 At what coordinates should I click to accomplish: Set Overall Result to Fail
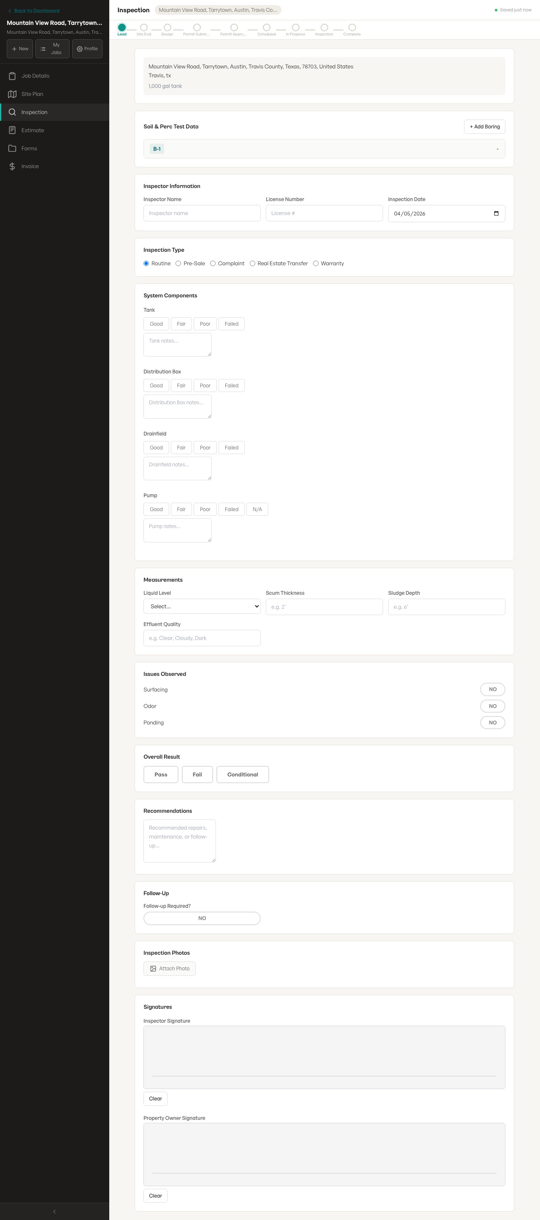[197, 774]
